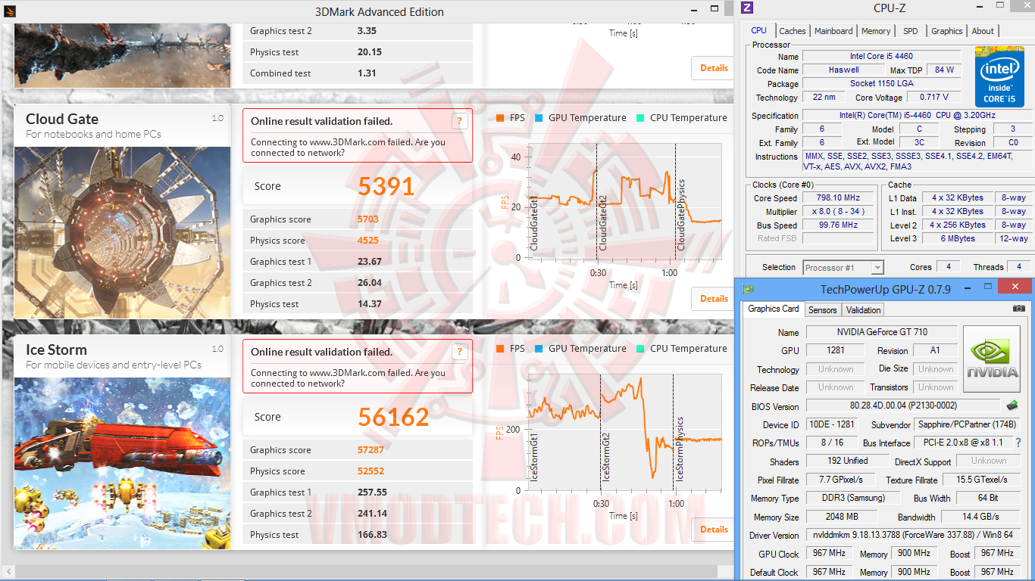
Task: Open the Processor #1 selection dropdown
Action: pos(843,267)
